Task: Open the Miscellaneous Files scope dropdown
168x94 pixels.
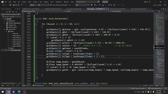Action: pyautogui.click(x=44, y=11)
